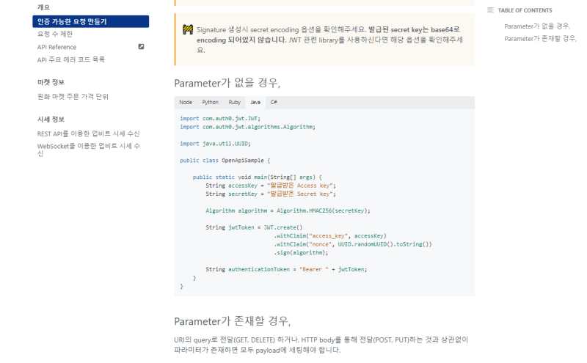587x363 pixels.
Task: Switch to the Node code tab
Action: tap(186, 102)
